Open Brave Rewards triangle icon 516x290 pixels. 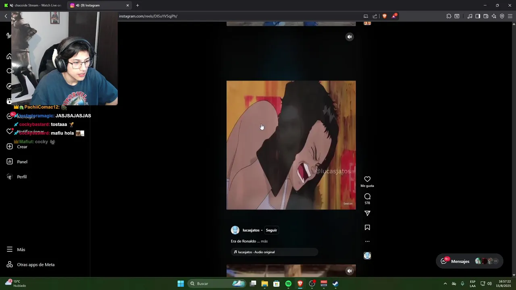click(x=394, y=16)
